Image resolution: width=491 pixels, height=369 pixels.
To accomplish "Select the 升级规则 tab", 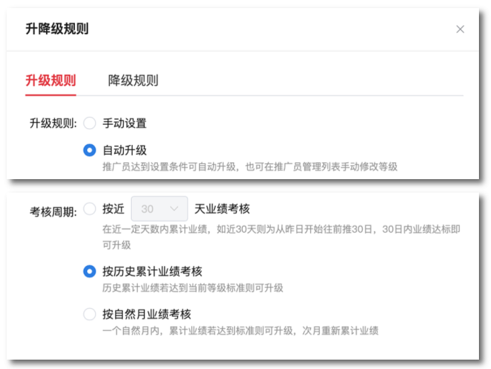I will [51, 80].
